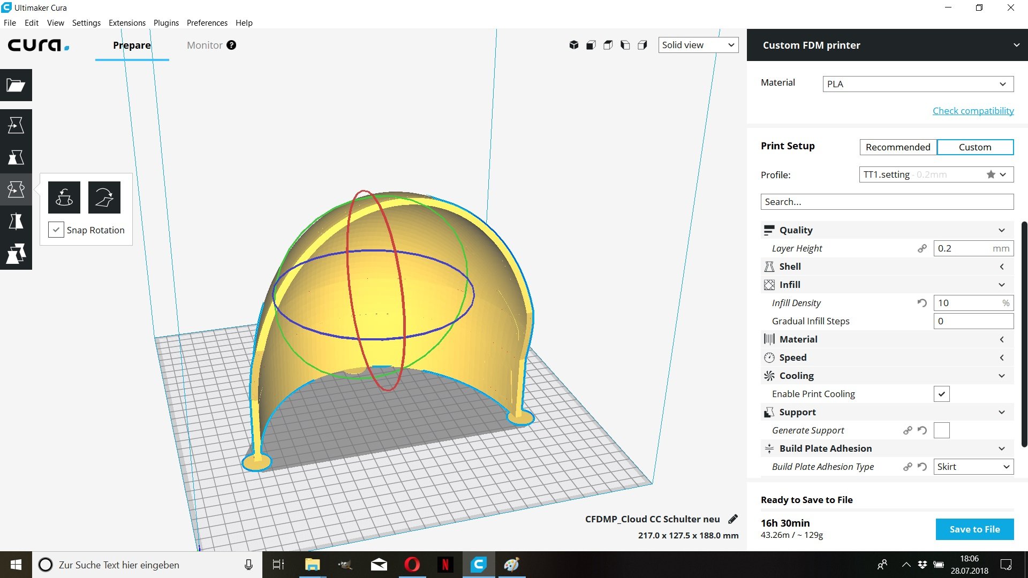Switch to the Monitor tab
Viewport: 1028px width, 578px height.
(205, 45)
